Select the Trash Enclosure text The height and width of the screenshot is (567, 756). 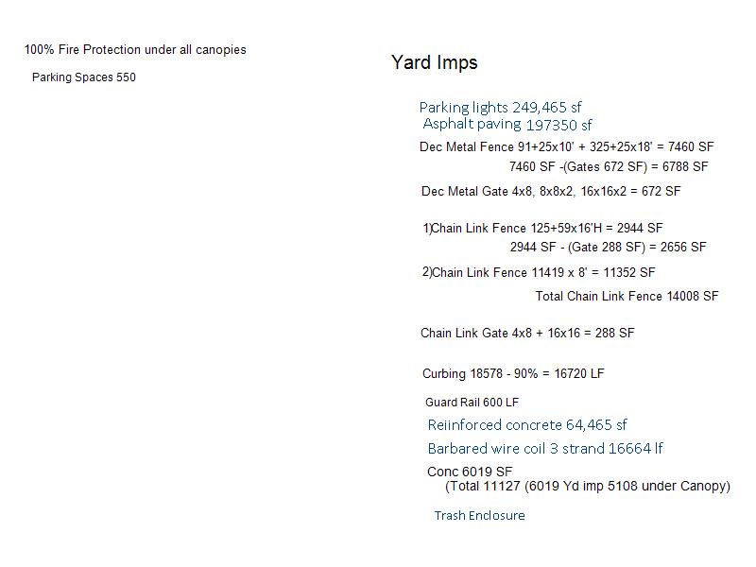point(480,516)
